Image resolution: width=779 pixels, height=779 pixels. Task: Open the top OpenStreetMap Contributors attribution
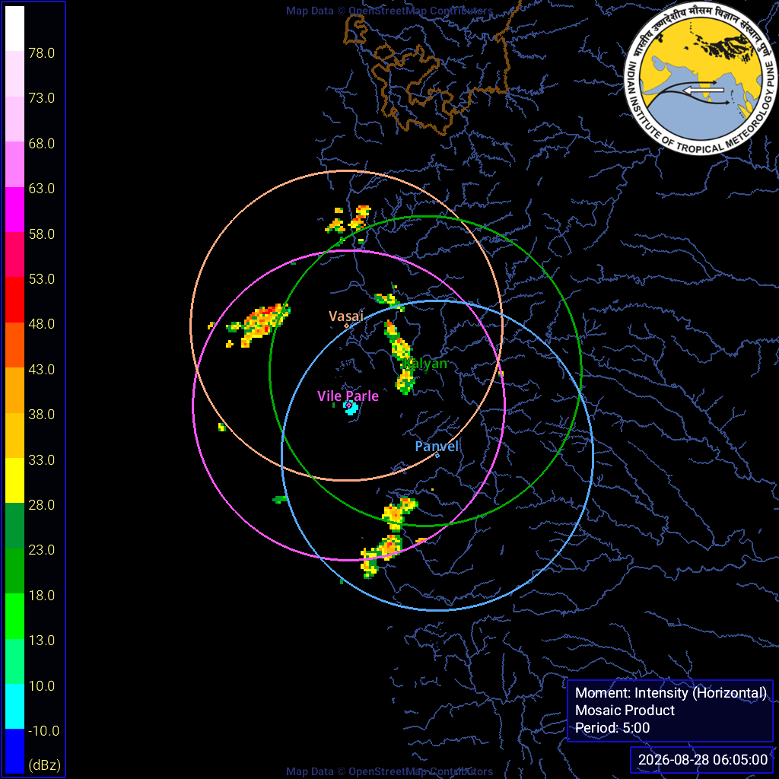pyautogui.click(x=389, y=11)
